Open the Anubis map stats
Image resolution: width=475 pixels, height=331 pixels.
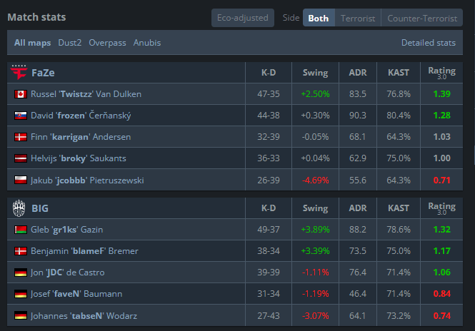click(147, 43)
